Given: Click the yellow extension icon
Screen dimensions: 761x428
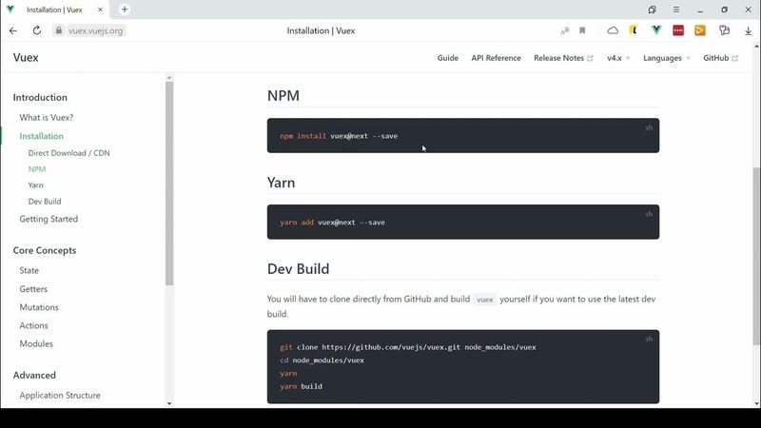Looking at the screenshot, I should pyautogui.click(x=634, y=30).
